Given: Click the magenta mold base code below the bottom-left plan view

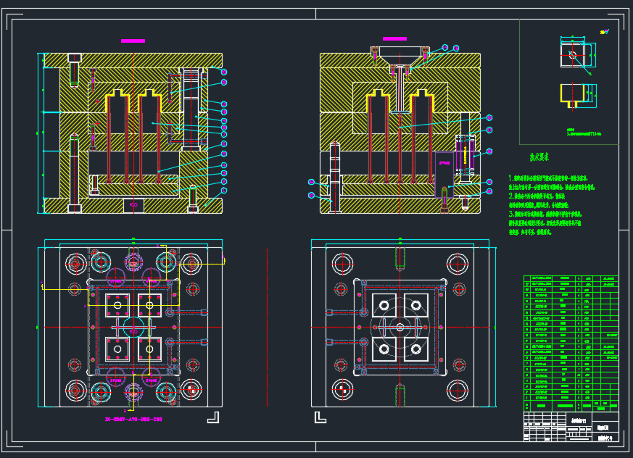Looking at the screenshot, I should (x=133, y=420).
